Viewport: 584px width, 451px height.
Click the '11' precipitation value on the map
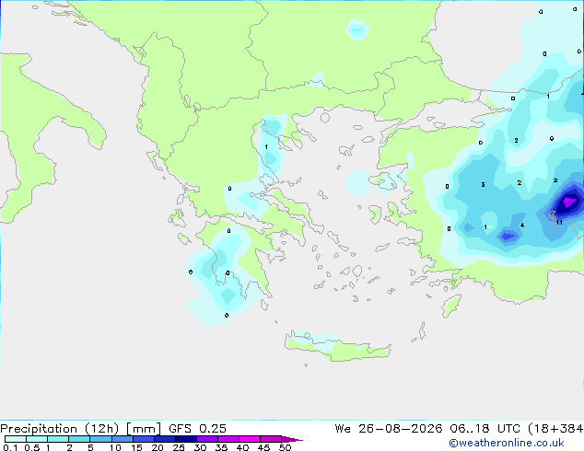click(x=559, y=223)
